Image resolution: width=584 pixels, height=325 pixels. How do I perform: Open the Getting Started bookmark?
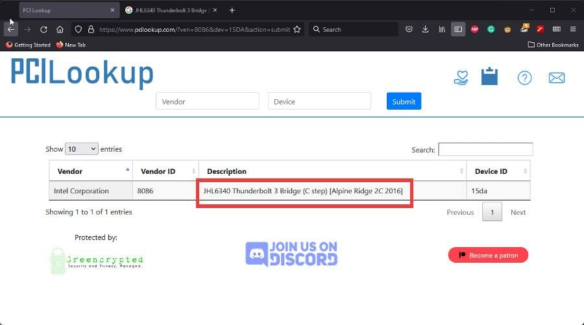(x=28, y=45)
